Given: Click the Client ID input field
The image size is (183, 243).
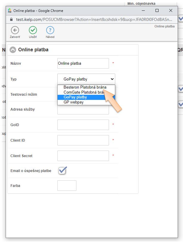Looking at the screenshot, I should click(x=83, y=140).
